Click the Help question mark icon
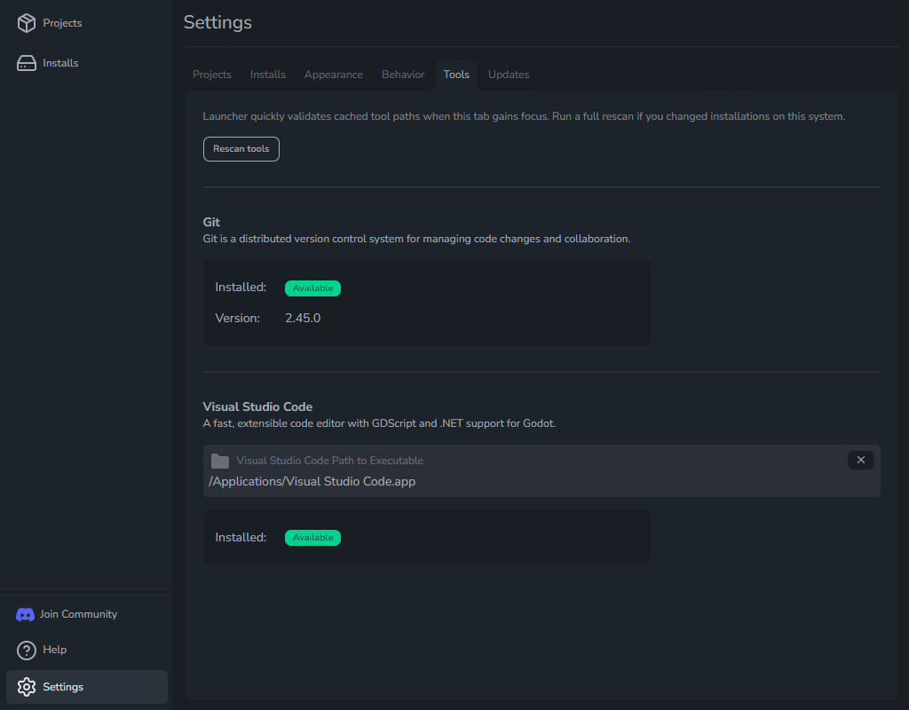The image size is (909, 710). (26, 651)
